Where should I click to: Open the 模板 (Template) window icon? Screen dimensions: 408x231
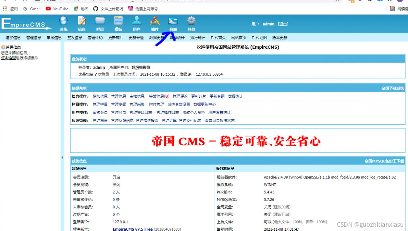click(118, 24)
